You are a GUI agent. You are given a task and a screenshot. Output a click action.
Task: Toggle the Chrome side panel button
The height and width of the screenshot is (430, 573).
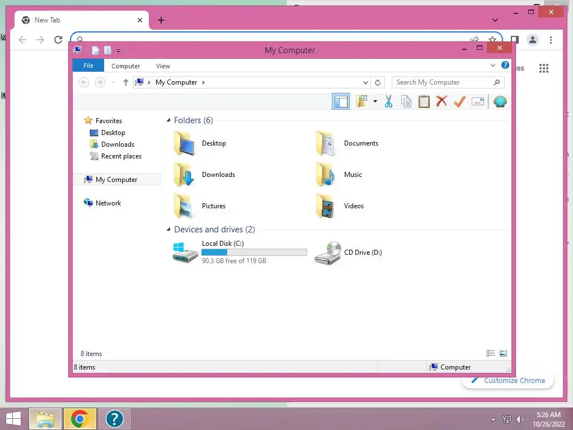click(515, 40)
